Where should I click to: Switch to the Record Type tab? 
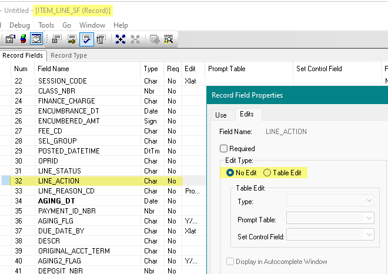pyautogui.click(x=68, y=55)
